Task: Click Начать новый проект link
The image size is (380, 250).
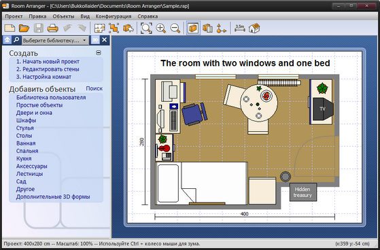Action: (x=48, y=62)
